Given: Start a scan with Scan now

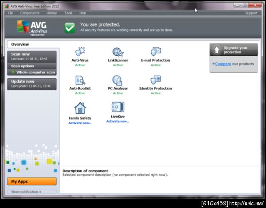Looking at the screenshot, I should (x=32, y=56).
